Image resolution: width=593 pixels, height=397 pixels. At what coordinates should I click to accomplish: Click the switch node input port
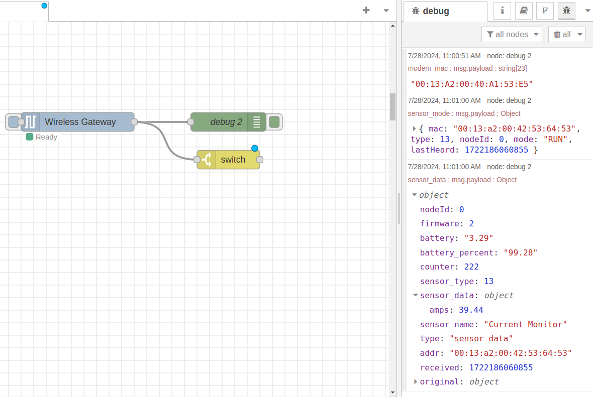tap(197, 160)
